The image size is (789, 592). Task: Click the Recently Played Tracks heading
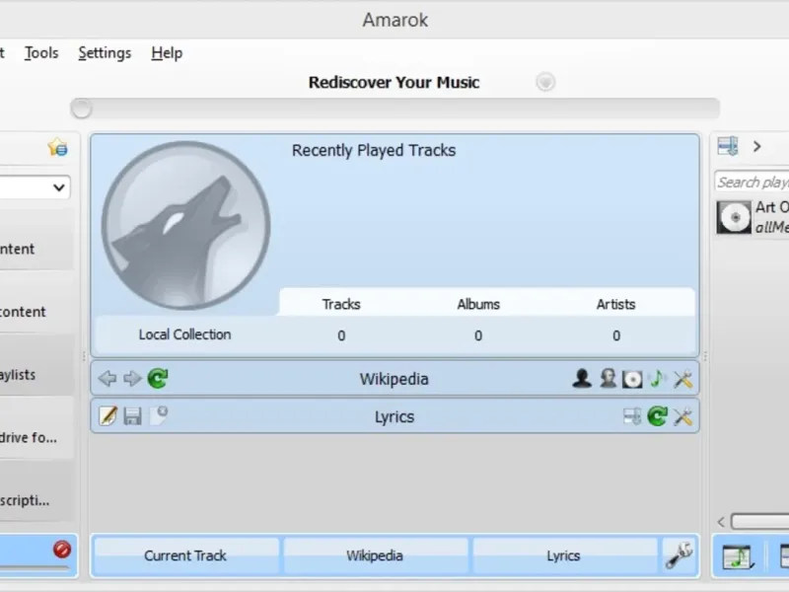(374, 150)
